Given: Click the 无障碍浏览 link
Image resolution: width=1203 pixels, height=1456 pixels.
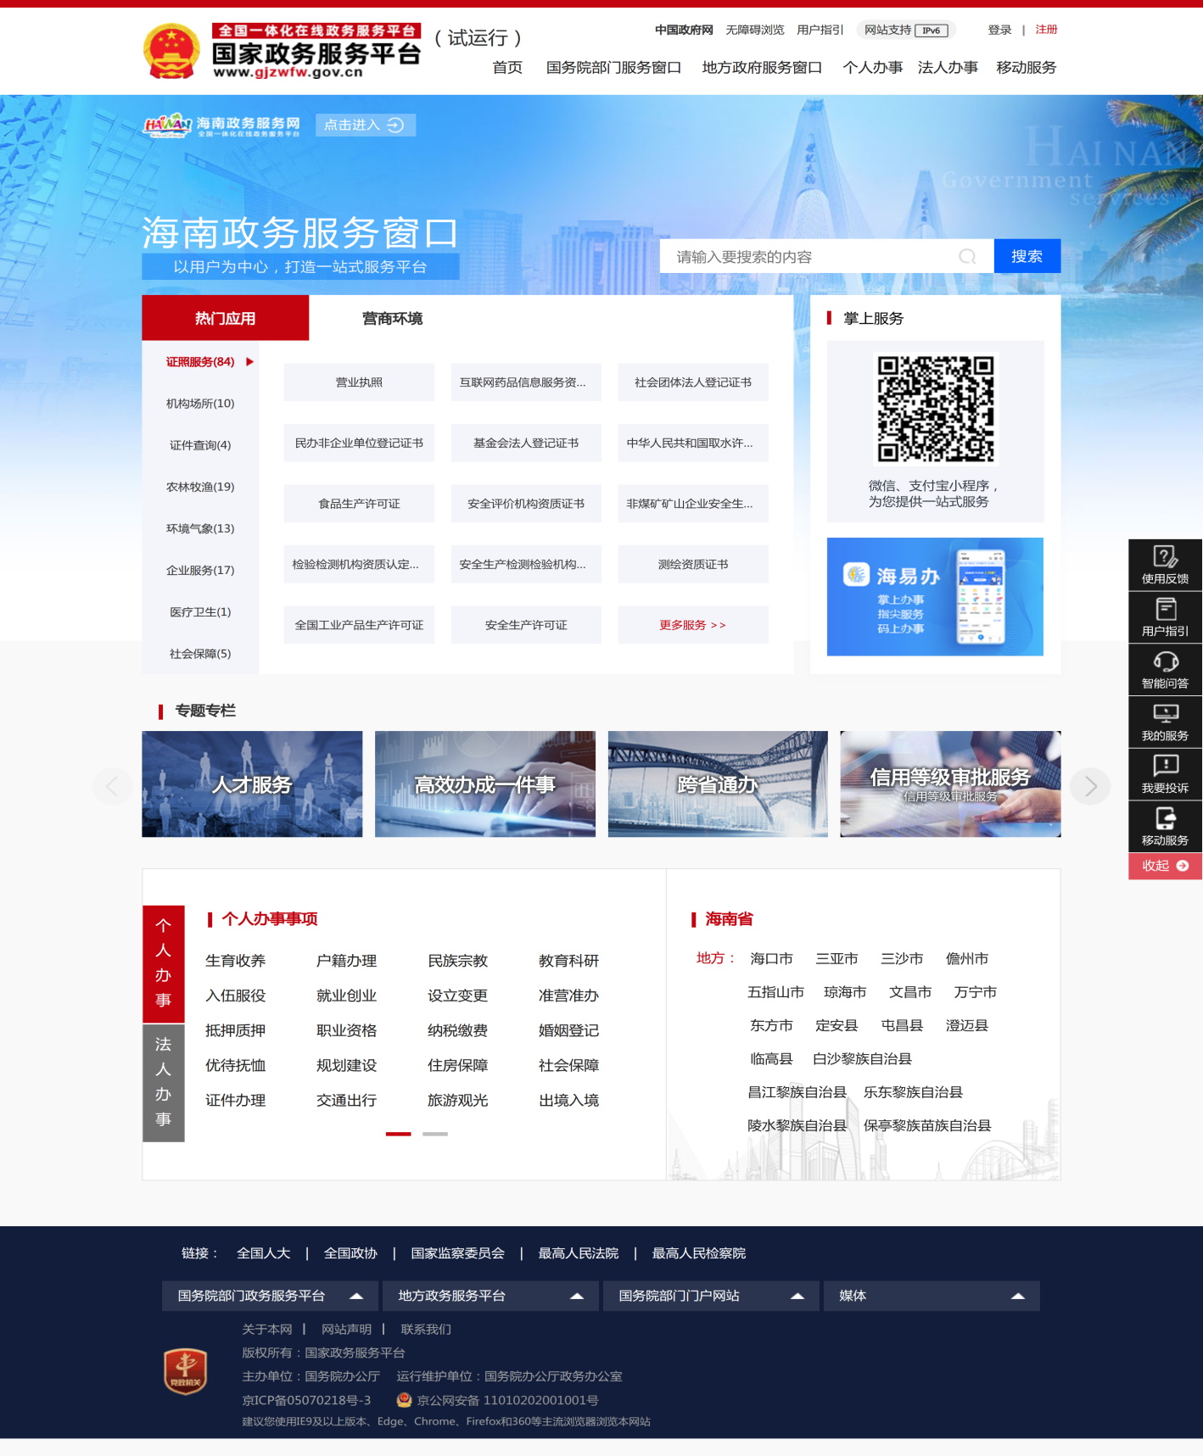Looking at the screenshot, I should click(755, 30).
